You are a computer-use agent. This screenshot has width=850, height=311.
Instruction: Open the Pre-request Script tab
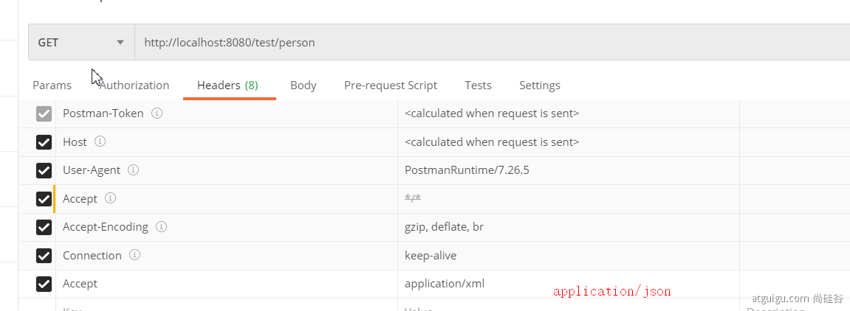[x=390, y=85]
